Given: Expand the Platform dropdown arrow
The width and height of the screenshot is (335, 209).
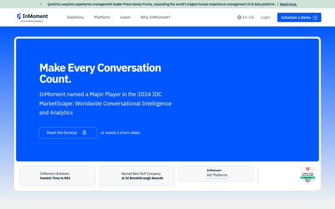Looking at the screenshot, I should coord(113,18).
